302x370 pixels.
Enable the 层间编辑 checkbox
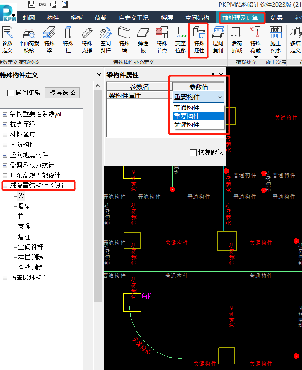pyautogui.click(x=11, y=93)
